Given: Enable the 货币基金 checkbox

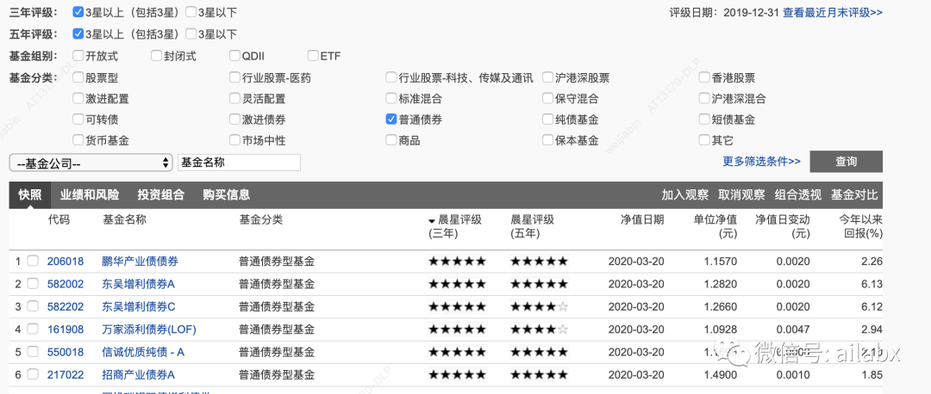Looking at the screenshot, I should [x=78, y=140].
